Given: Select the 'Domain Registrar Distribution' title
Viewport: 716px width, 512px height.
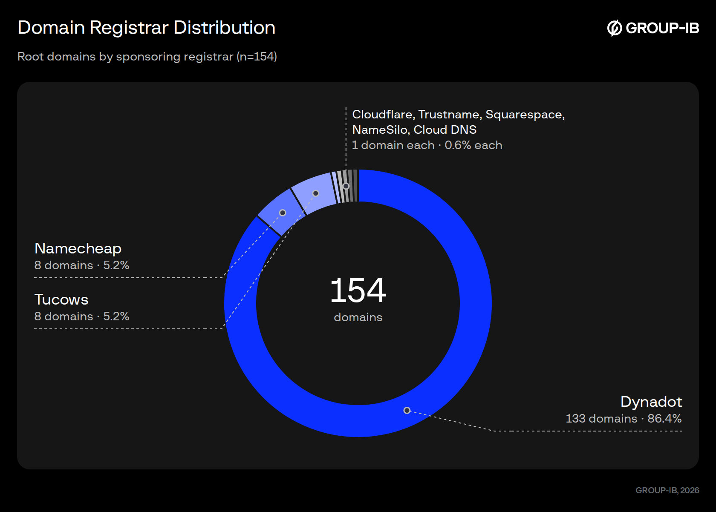Looking at the screenshot, I should point(147,28).
